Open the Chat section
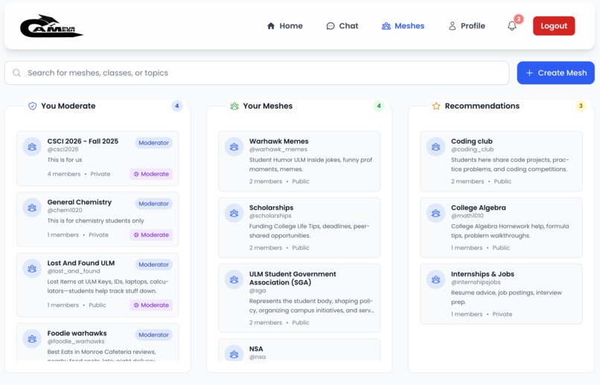The image size is (600, 385). [x=342, y=25]
